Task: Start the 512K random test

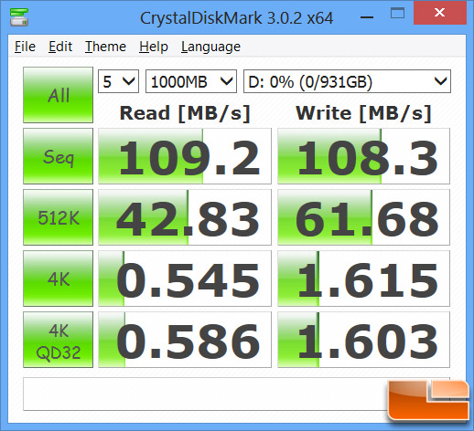Action: pyautogui.click(x=58, y=217)
